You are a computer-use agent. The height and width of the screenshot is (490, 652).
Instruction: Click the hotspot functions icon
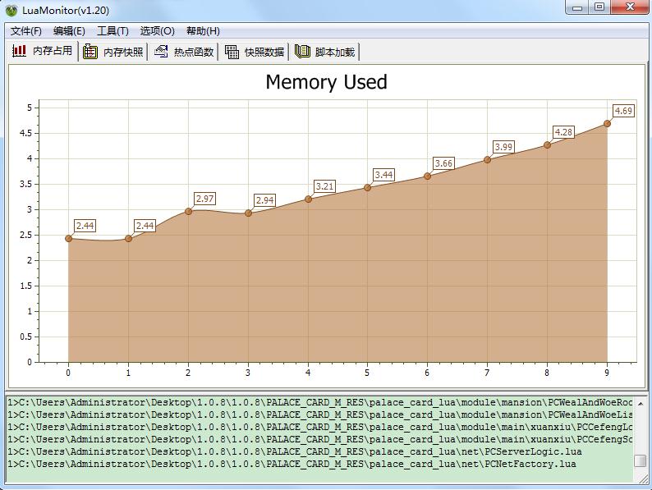tap(161, 51)
